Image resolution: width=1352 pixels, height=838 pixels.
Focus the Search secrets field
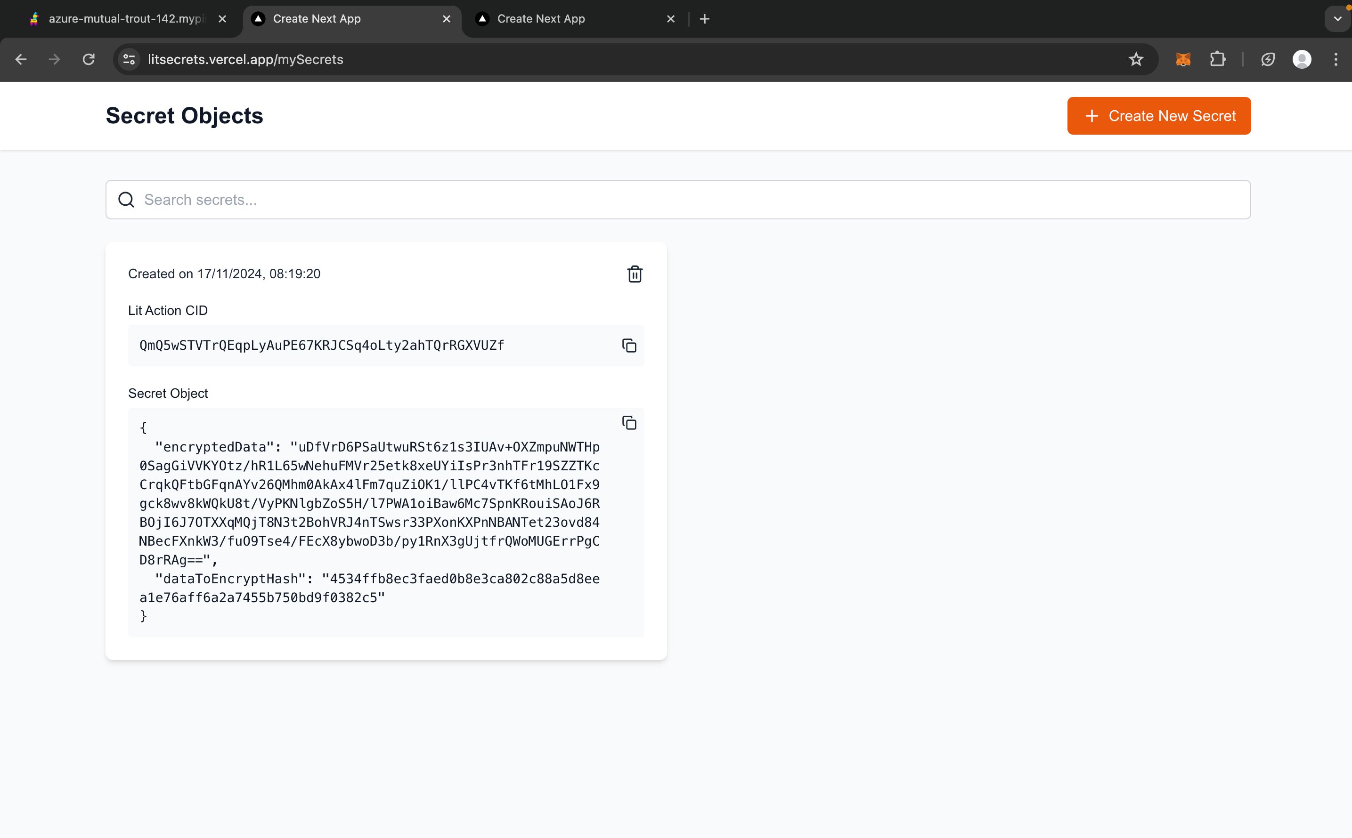tap(678, 200)
